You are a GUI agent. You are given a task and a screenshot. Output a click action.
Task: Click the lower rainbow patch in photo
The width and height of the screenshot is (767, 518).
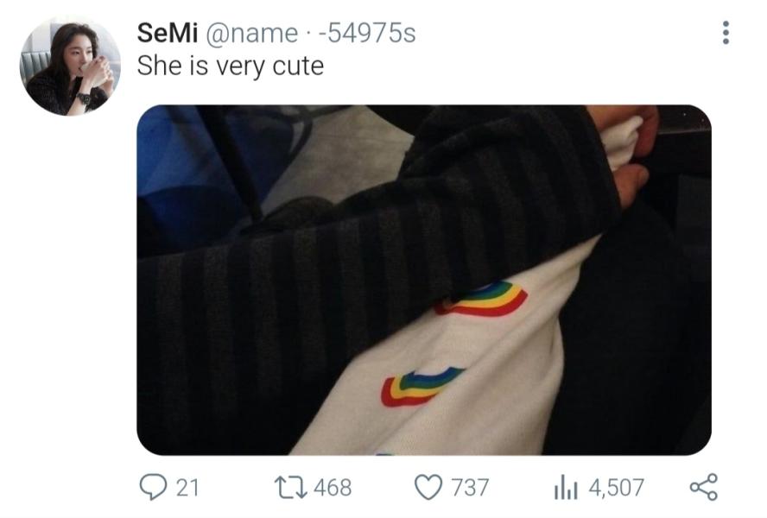422,387
